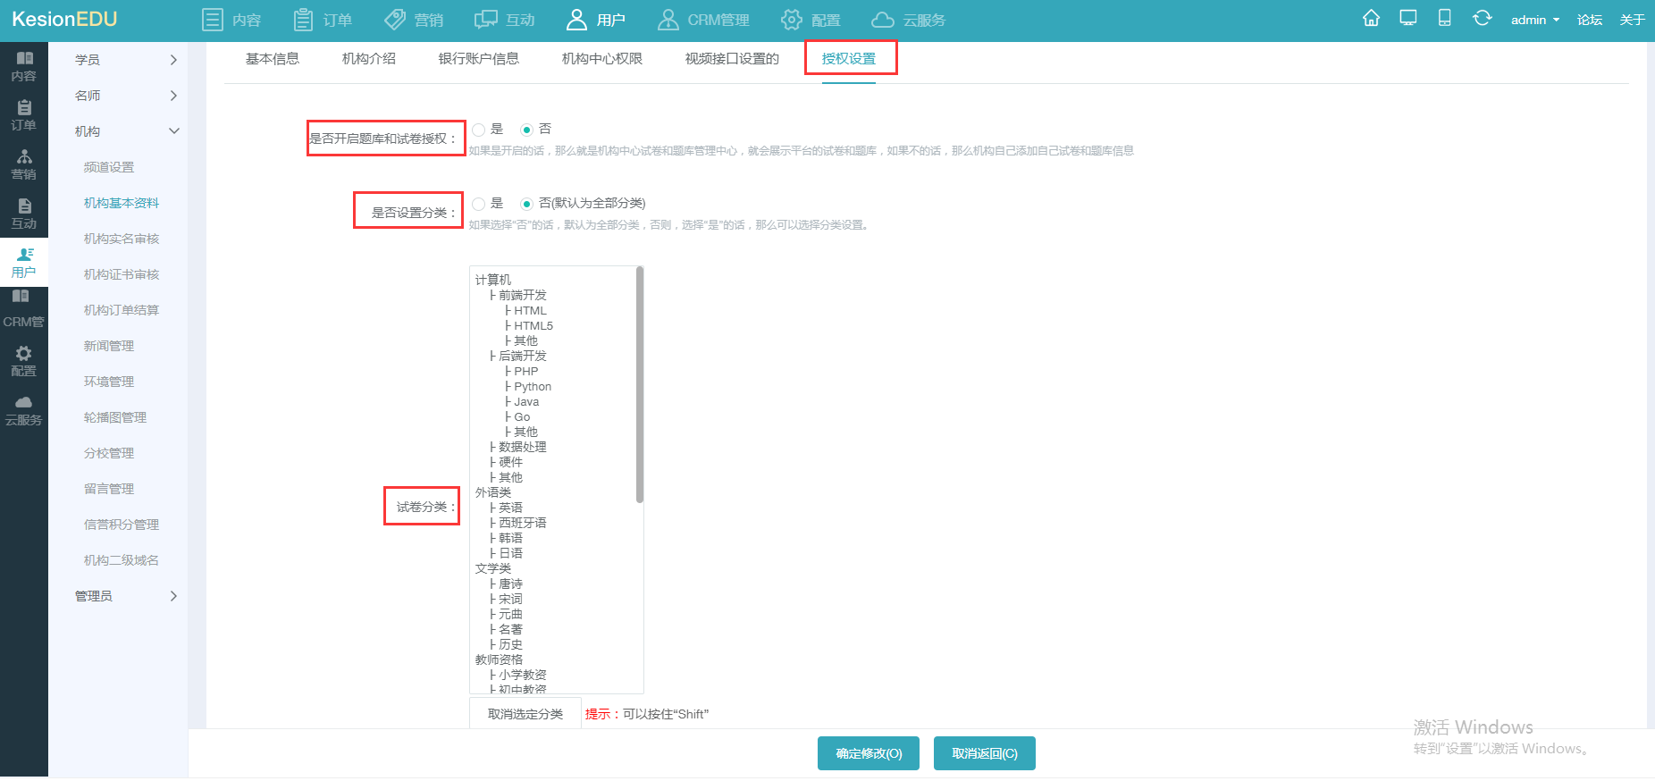Open the mobile phone preview icon
Viewport: 1655px width, 781px height.
(x=1444, y=19)
